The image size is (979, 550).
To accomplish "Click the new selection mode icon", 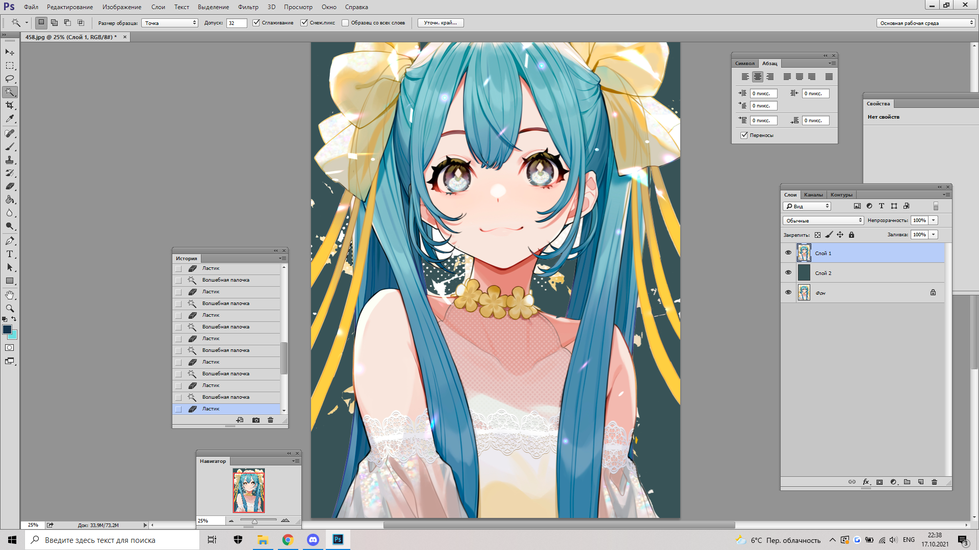I will click(x=41, y=22).
